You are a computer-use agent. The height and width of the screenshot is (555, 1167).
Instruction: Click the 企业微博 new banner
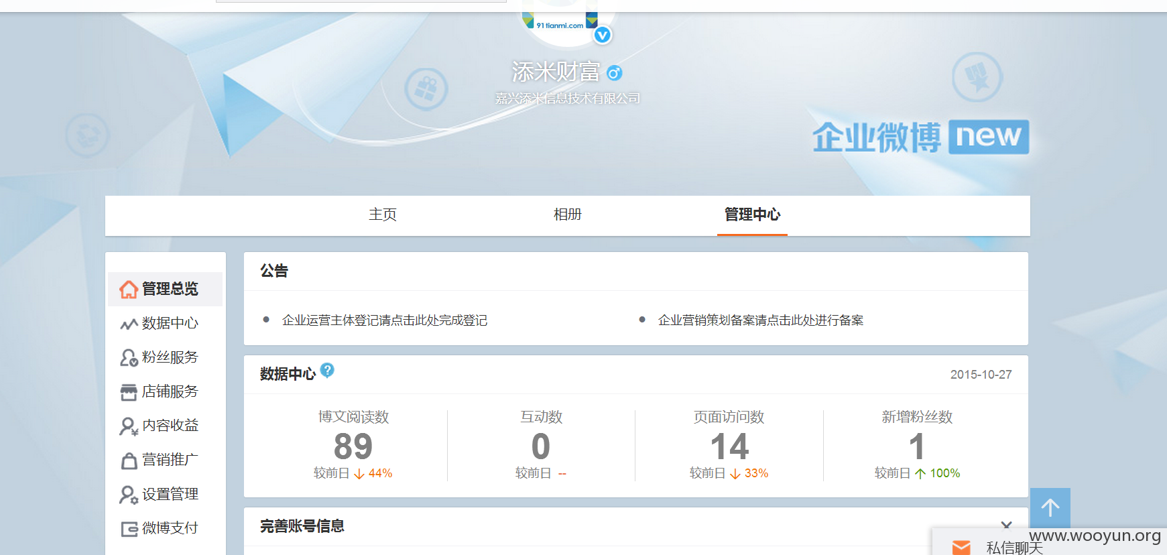point(920,137)
